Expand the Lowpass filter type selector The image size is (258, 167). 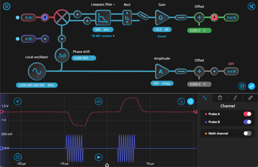point(103,5)
